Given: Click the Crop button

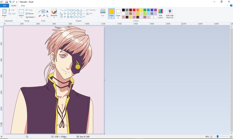Looking at the screenshot, I should pos(29,10).
